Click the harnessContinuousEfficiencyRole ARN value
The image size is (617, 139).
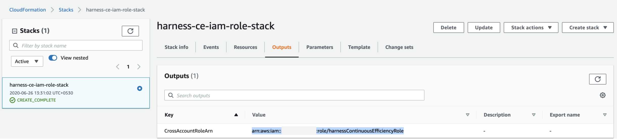328,131
